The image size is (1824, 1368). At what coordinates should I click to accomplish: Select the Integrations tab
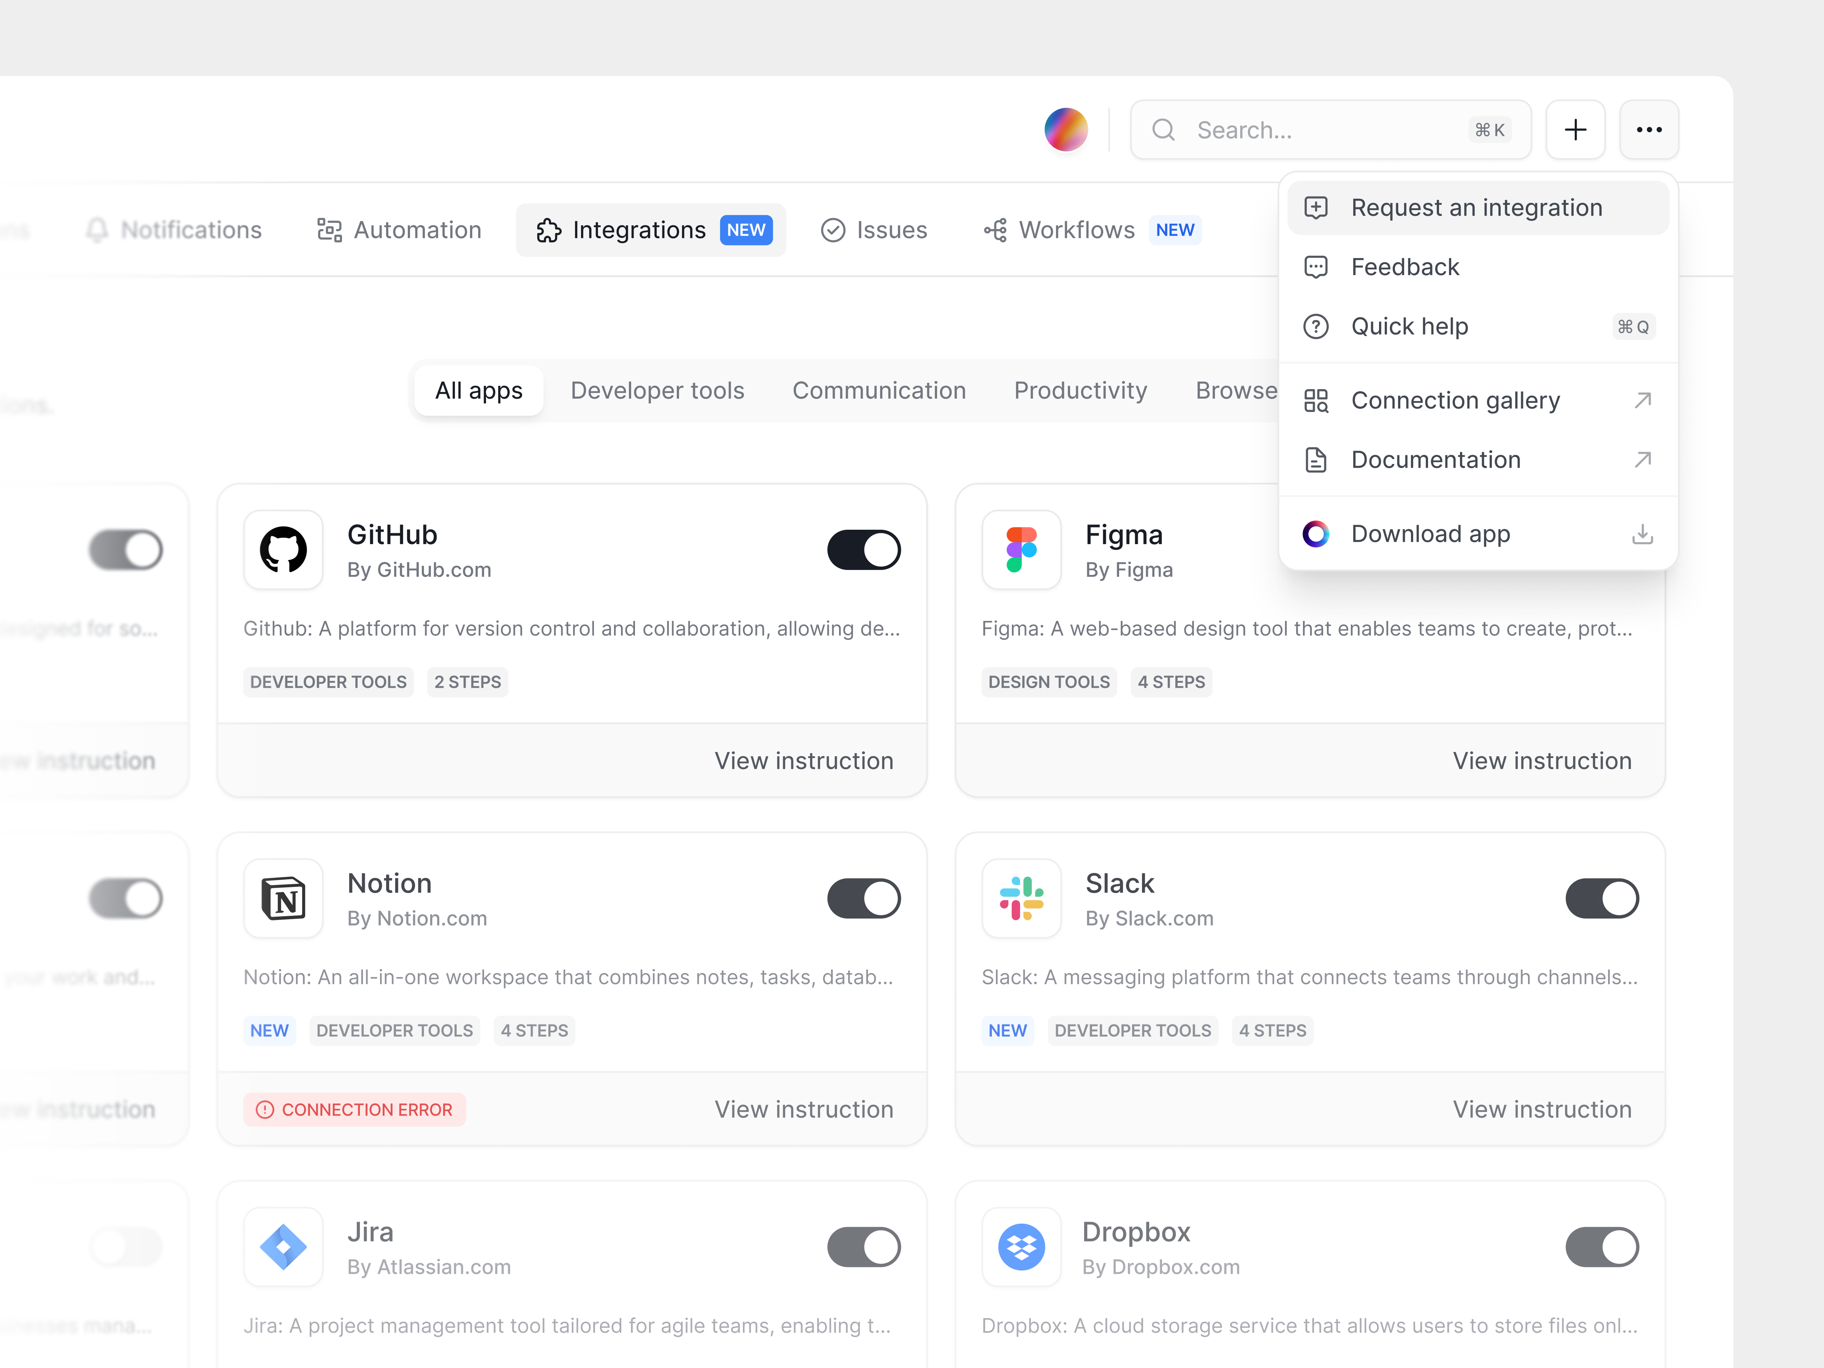[x=651, y=229]
